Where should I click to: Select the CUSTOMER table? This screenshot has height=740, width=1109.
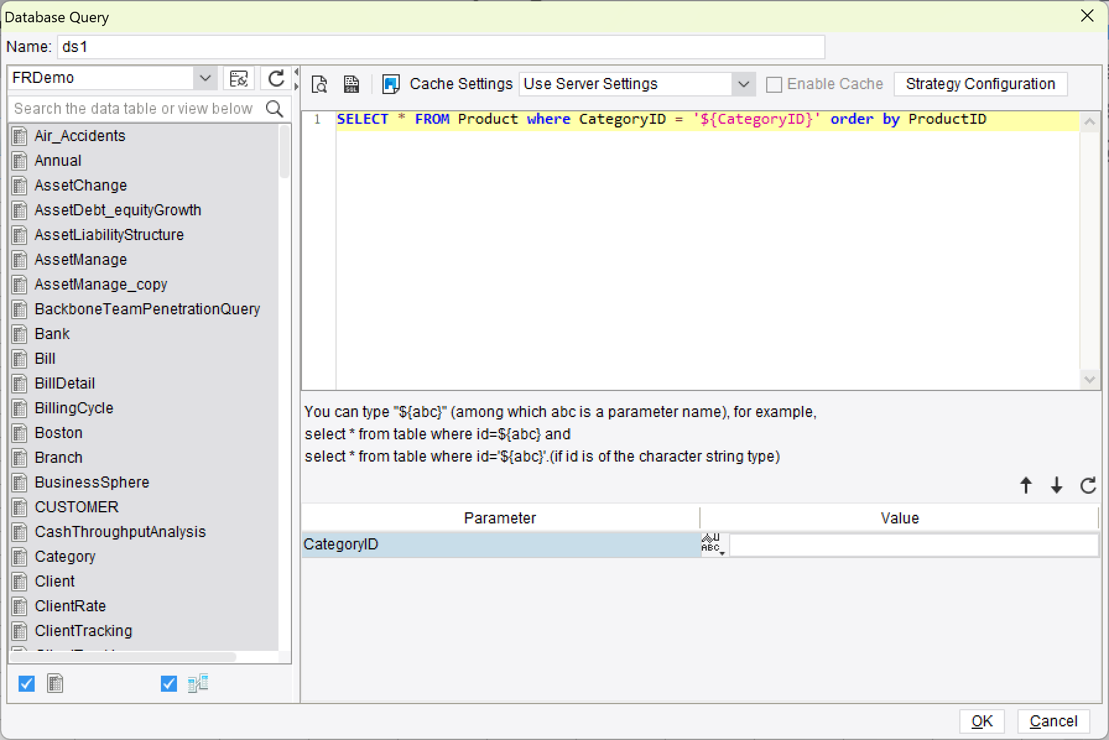tap(76, 507)
